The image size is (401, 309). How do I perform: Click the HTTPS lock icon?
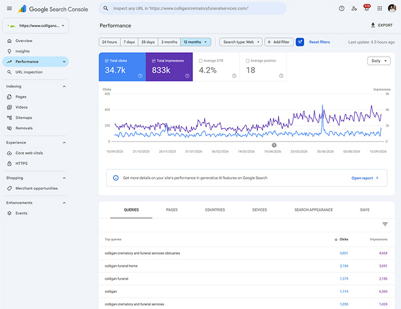tap(10, 163)
